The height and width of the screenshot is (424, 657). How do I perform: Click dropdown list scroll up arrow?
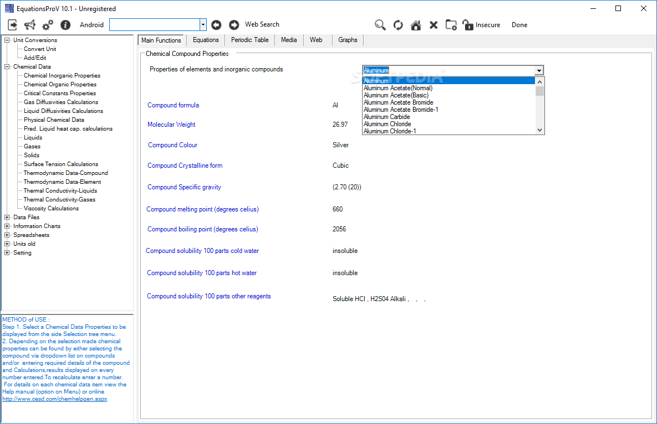(x=539, y=81)
